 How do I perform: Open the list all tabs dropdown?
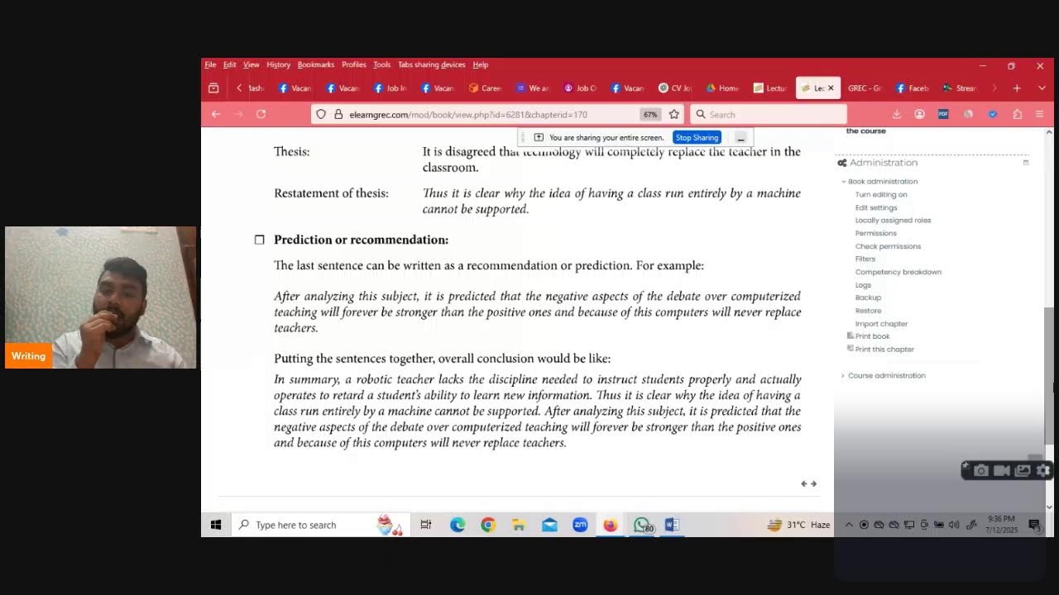click(1042, 88)
